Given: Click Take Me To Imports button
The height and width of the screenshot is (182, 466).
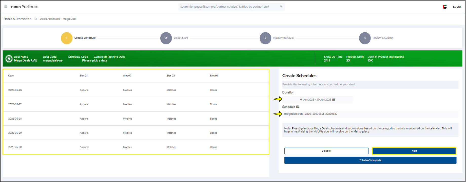Looking at the screenshot, I should click(x=370, y=160).
